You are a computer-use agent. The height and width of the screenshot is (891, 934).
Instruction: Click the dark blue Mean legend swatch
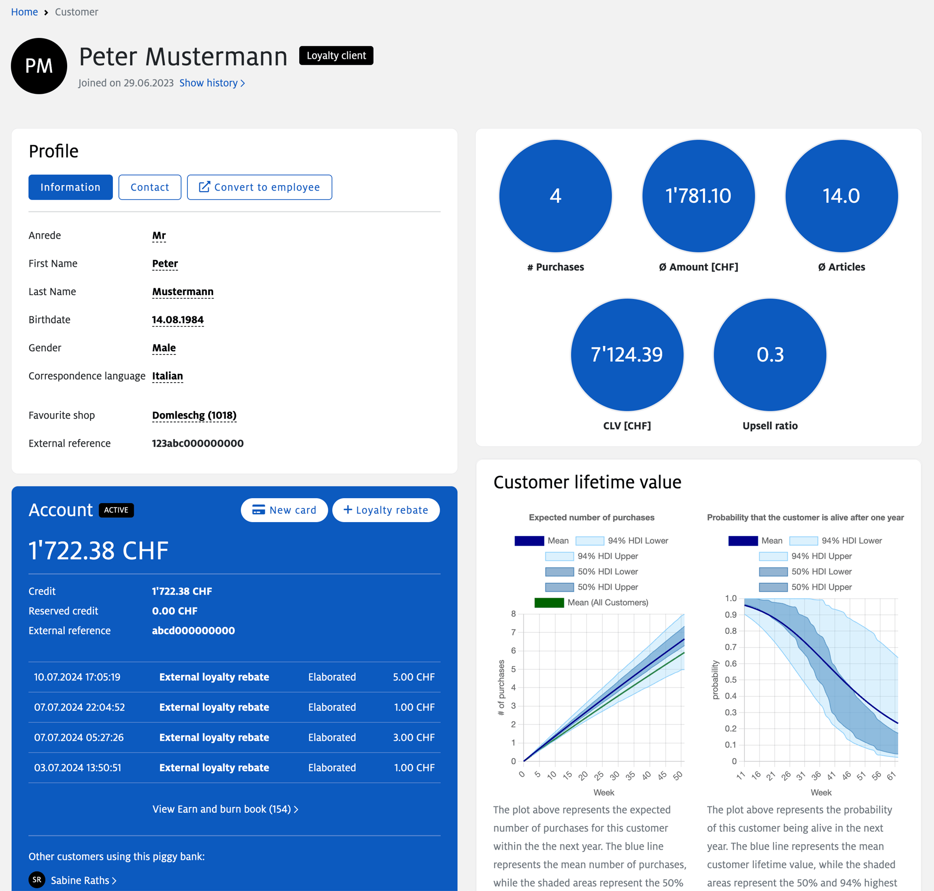click(529, 541)
